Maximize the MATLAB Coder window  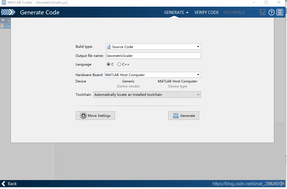[266, 2]
